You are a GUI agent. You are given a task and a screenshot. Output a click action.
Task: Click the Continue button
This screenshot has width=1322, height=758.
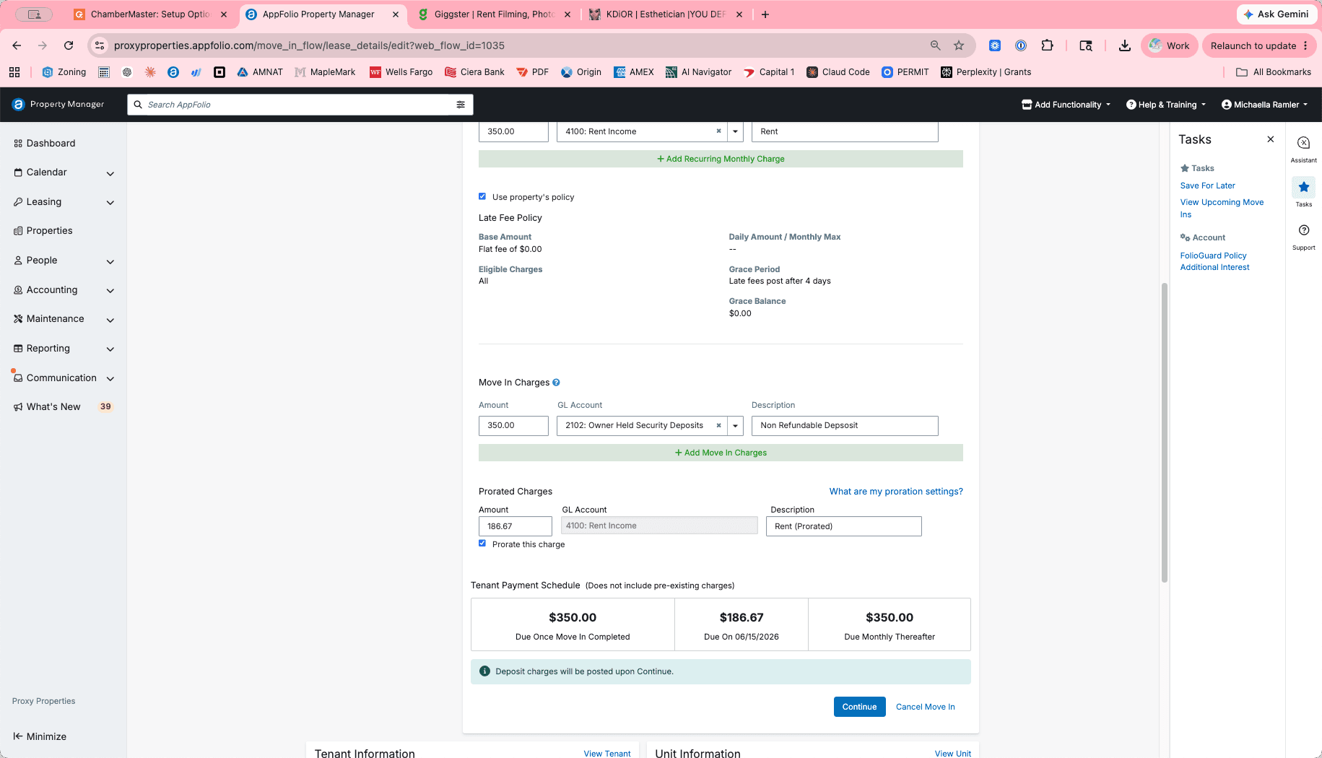coord(859,707)
